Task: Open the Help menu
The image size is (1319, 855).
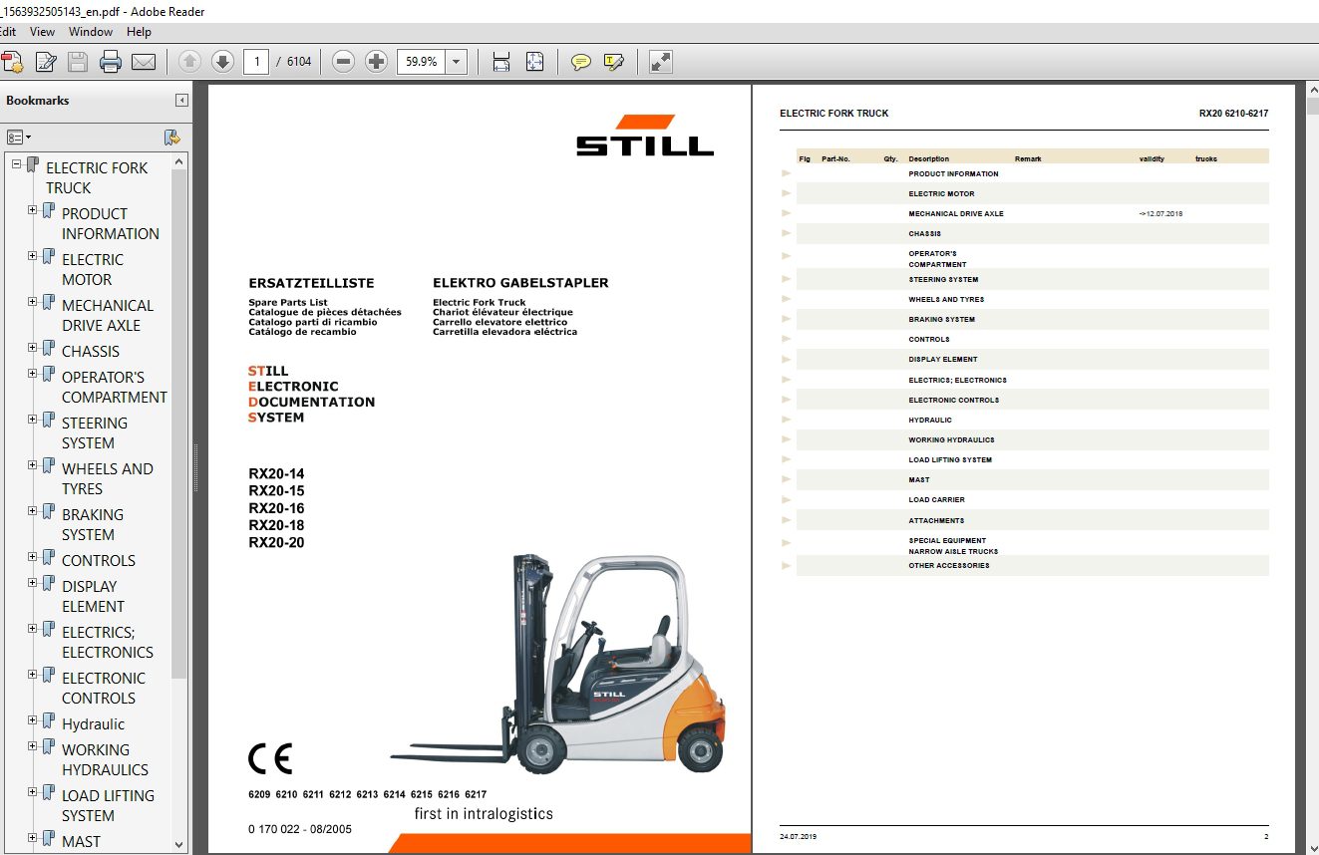Action: point(139,32)
